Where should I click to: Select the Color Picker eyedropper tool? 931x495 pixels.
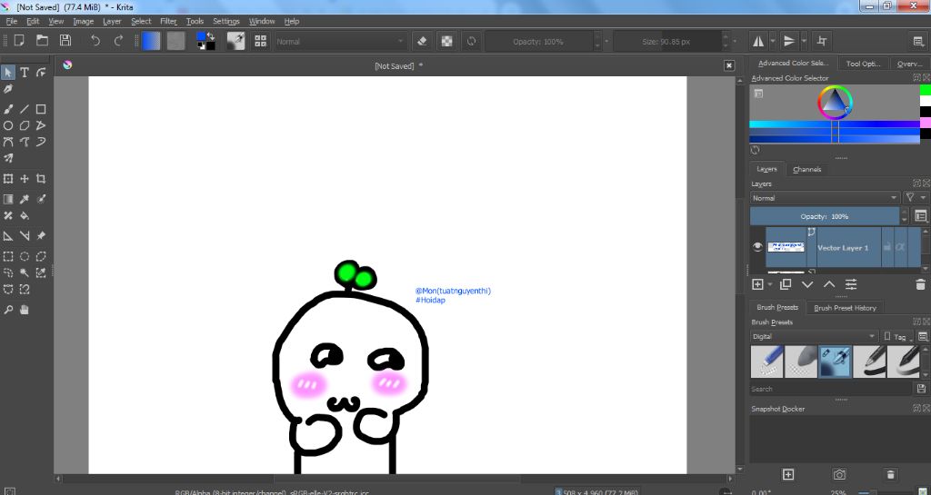click(25, 199)
